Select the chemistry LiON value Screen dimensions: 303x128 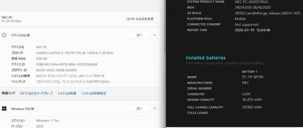(246, 94)
